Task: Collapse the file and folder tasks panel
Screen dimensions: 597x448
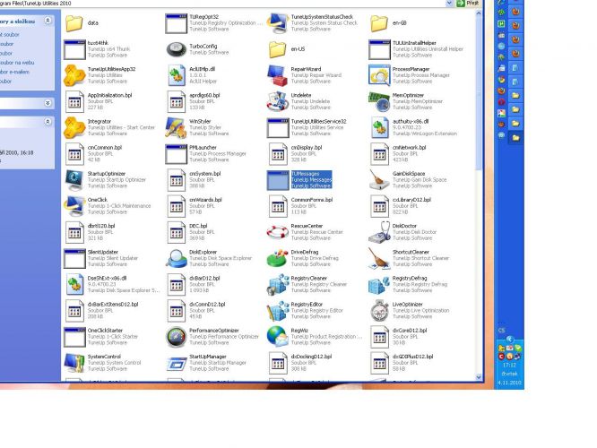Action: [x=48, y=21]
